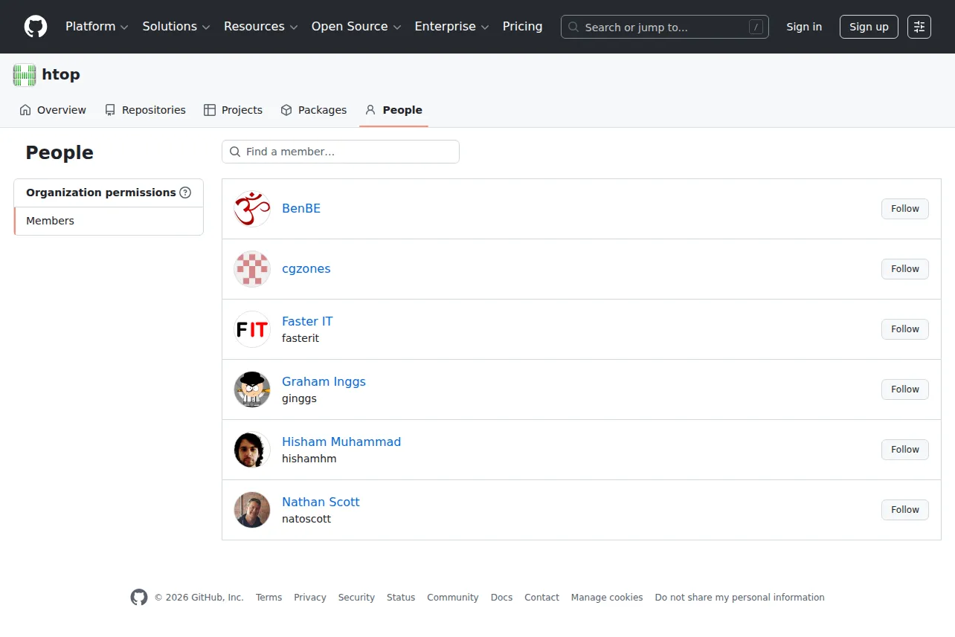Follow Nathan Scott
Image resolution: width=955 pixels, height=637 pixels.
point(905,510)
